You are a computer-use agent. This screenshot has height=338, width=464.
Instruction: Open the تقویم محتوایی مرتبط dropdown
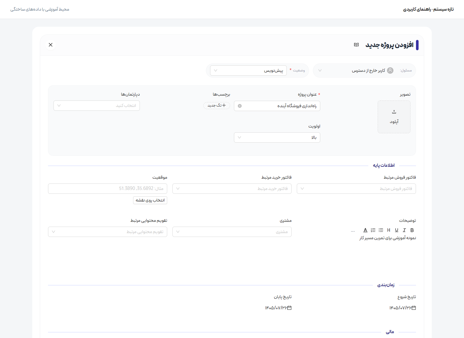108,232
